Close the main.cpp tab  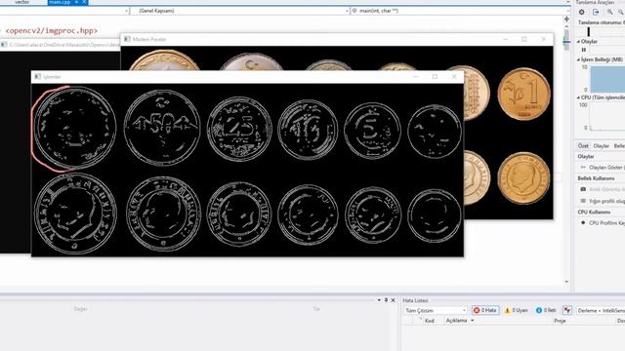[x=84, y=2]
